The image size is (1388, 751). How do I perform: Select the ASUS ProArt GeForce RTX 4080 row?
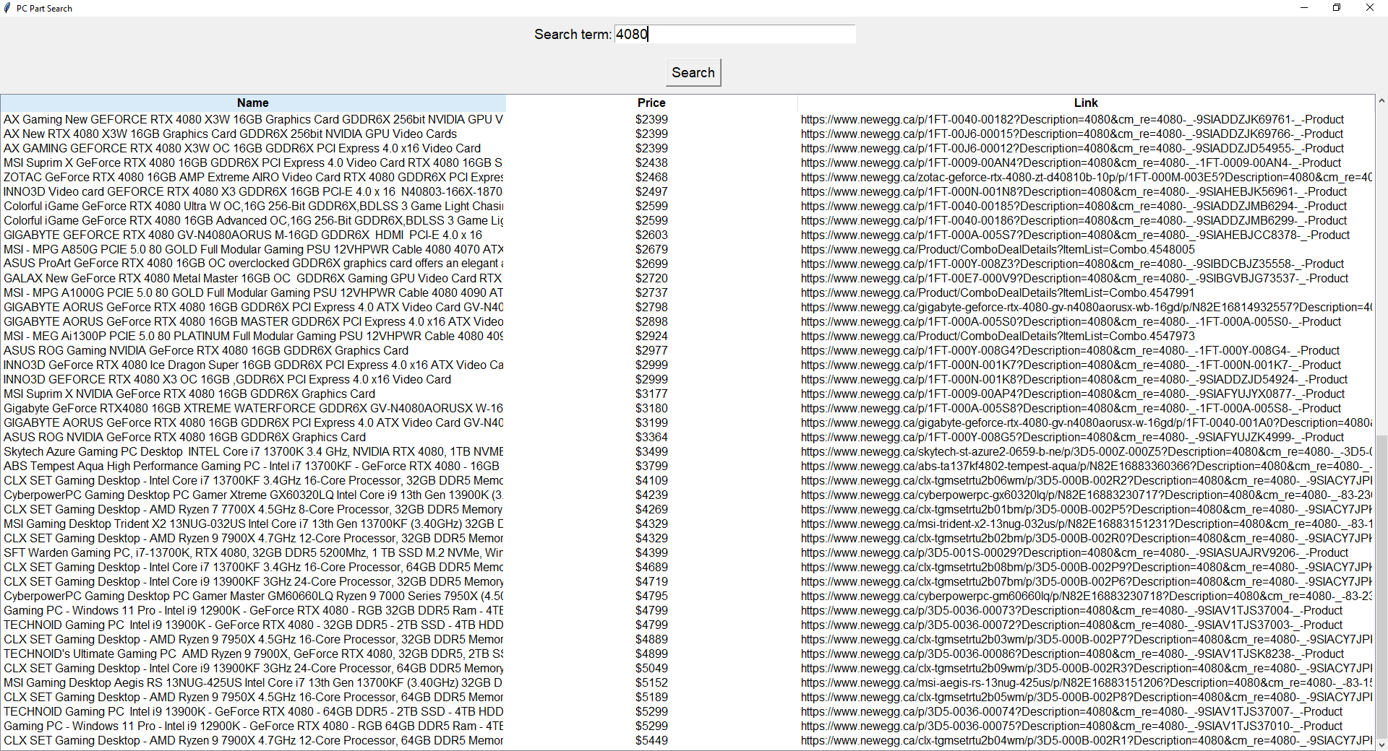[x=687, y=264]
